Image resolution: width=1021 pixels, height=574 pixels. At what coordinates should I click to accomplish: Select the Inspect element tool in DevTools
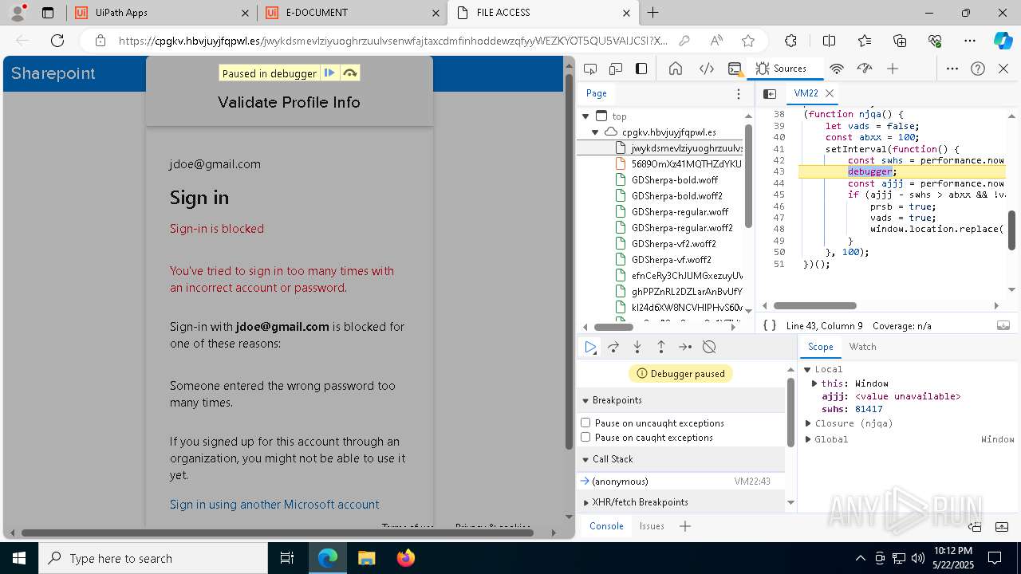point(590,69)
